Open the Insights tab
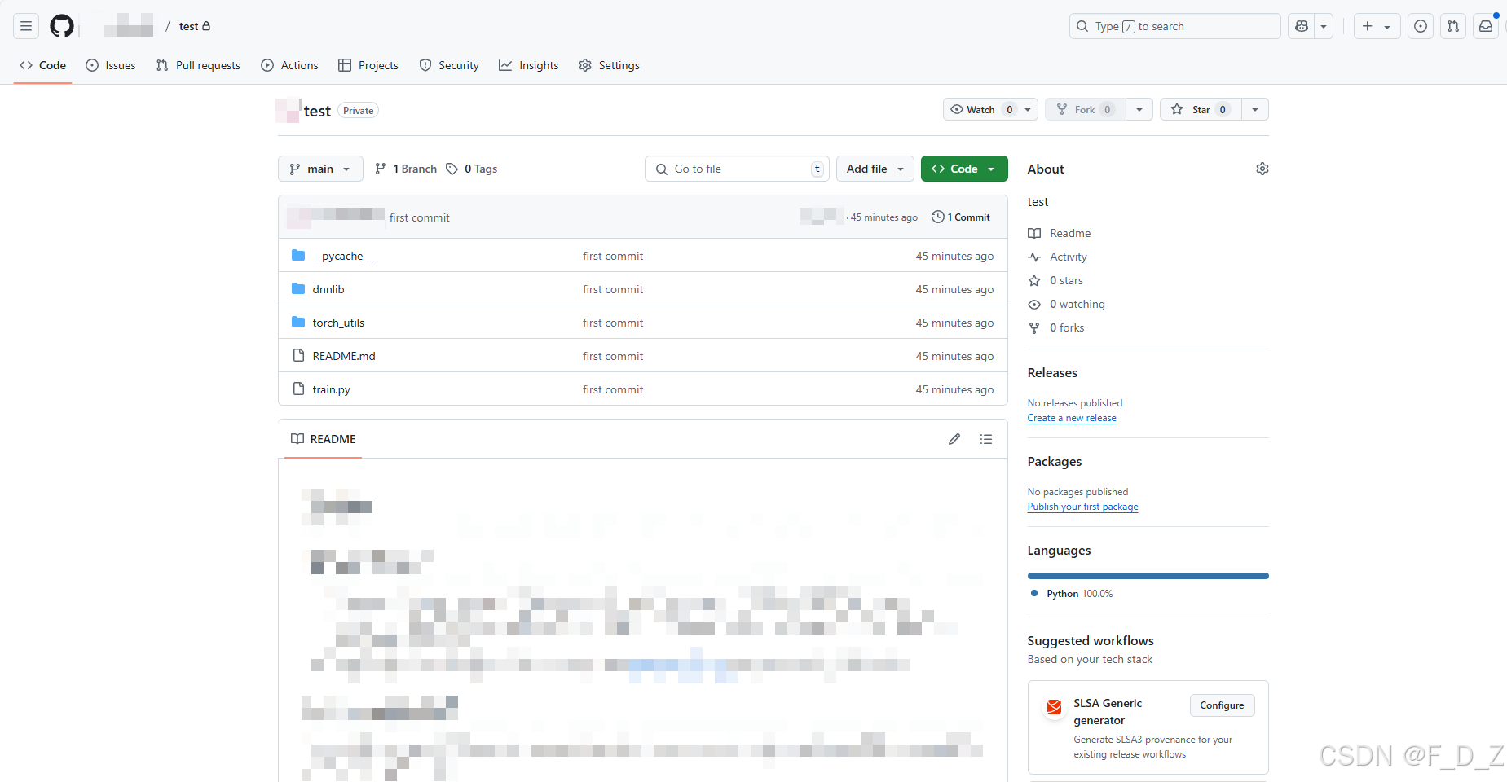Viewport: 1507px width, 782px height. pyautogui.click(x=529, y=65)
